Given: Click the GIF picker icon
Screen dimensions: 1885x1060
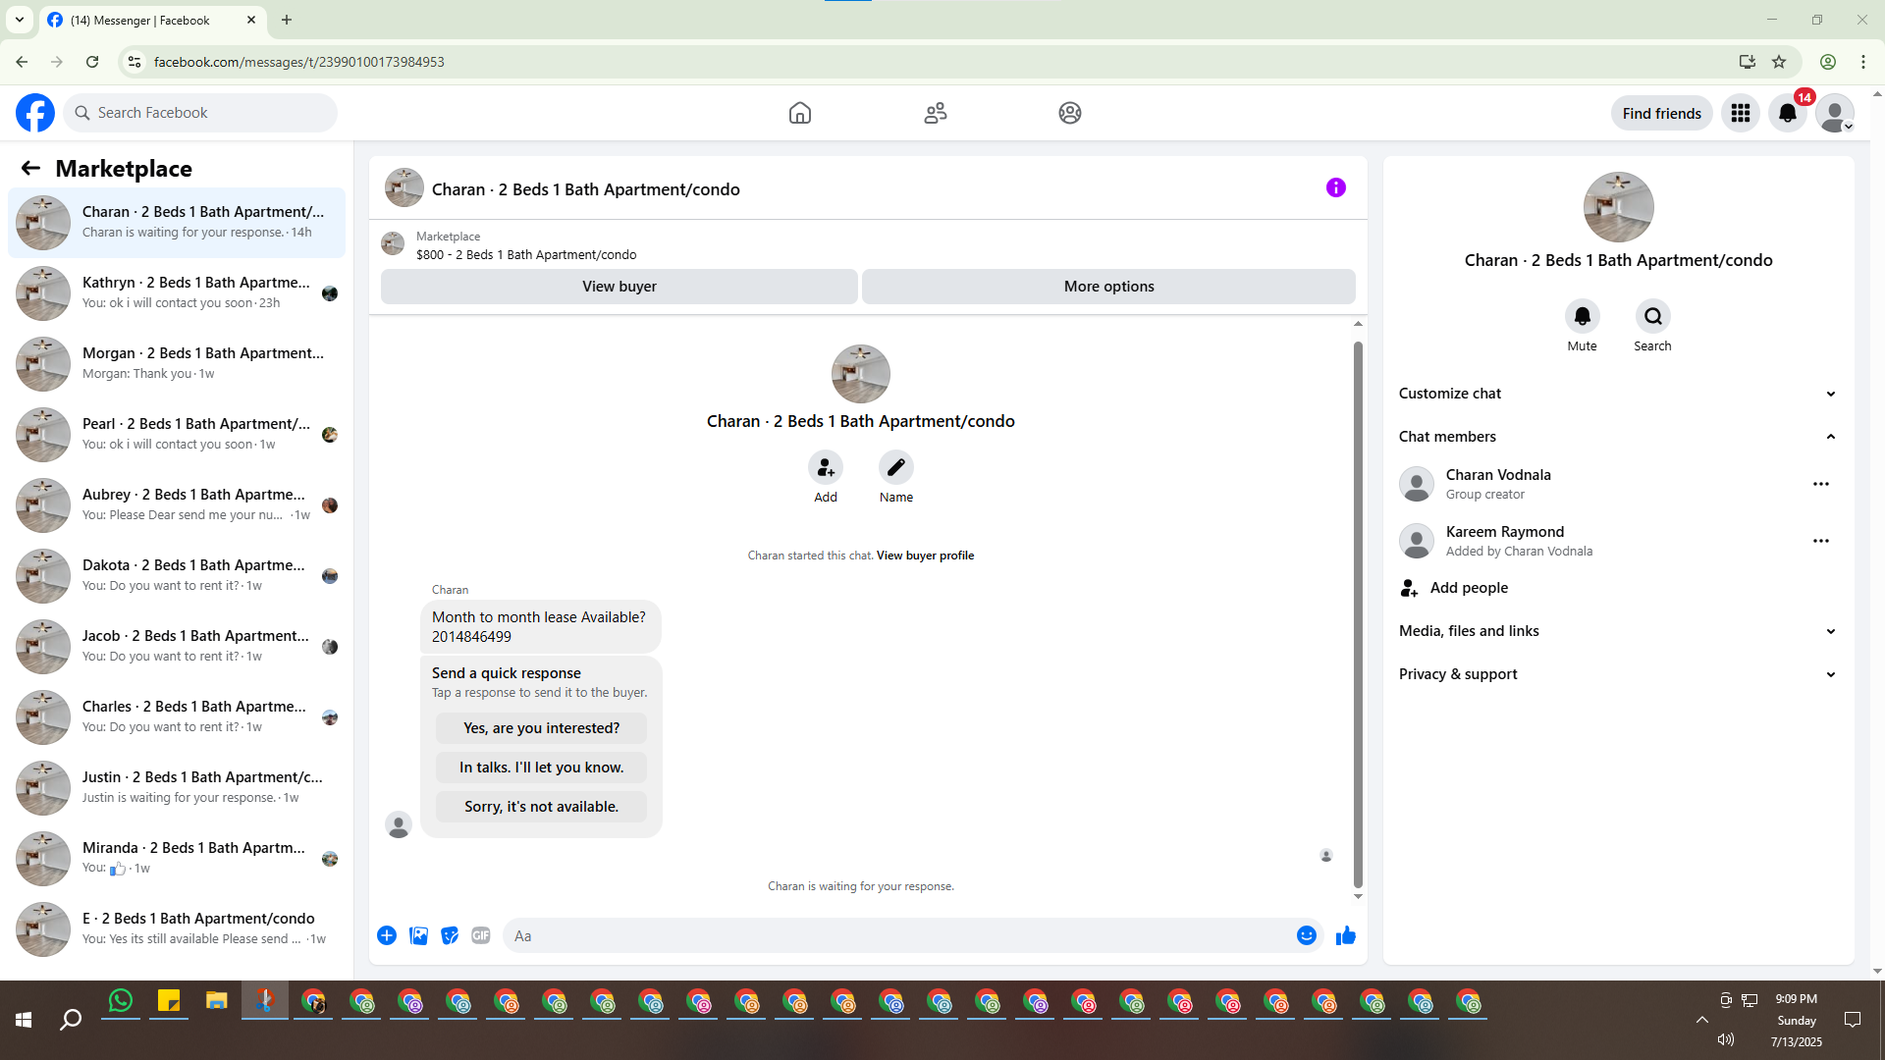Looking at the screenshot, I should pos(480,935).
